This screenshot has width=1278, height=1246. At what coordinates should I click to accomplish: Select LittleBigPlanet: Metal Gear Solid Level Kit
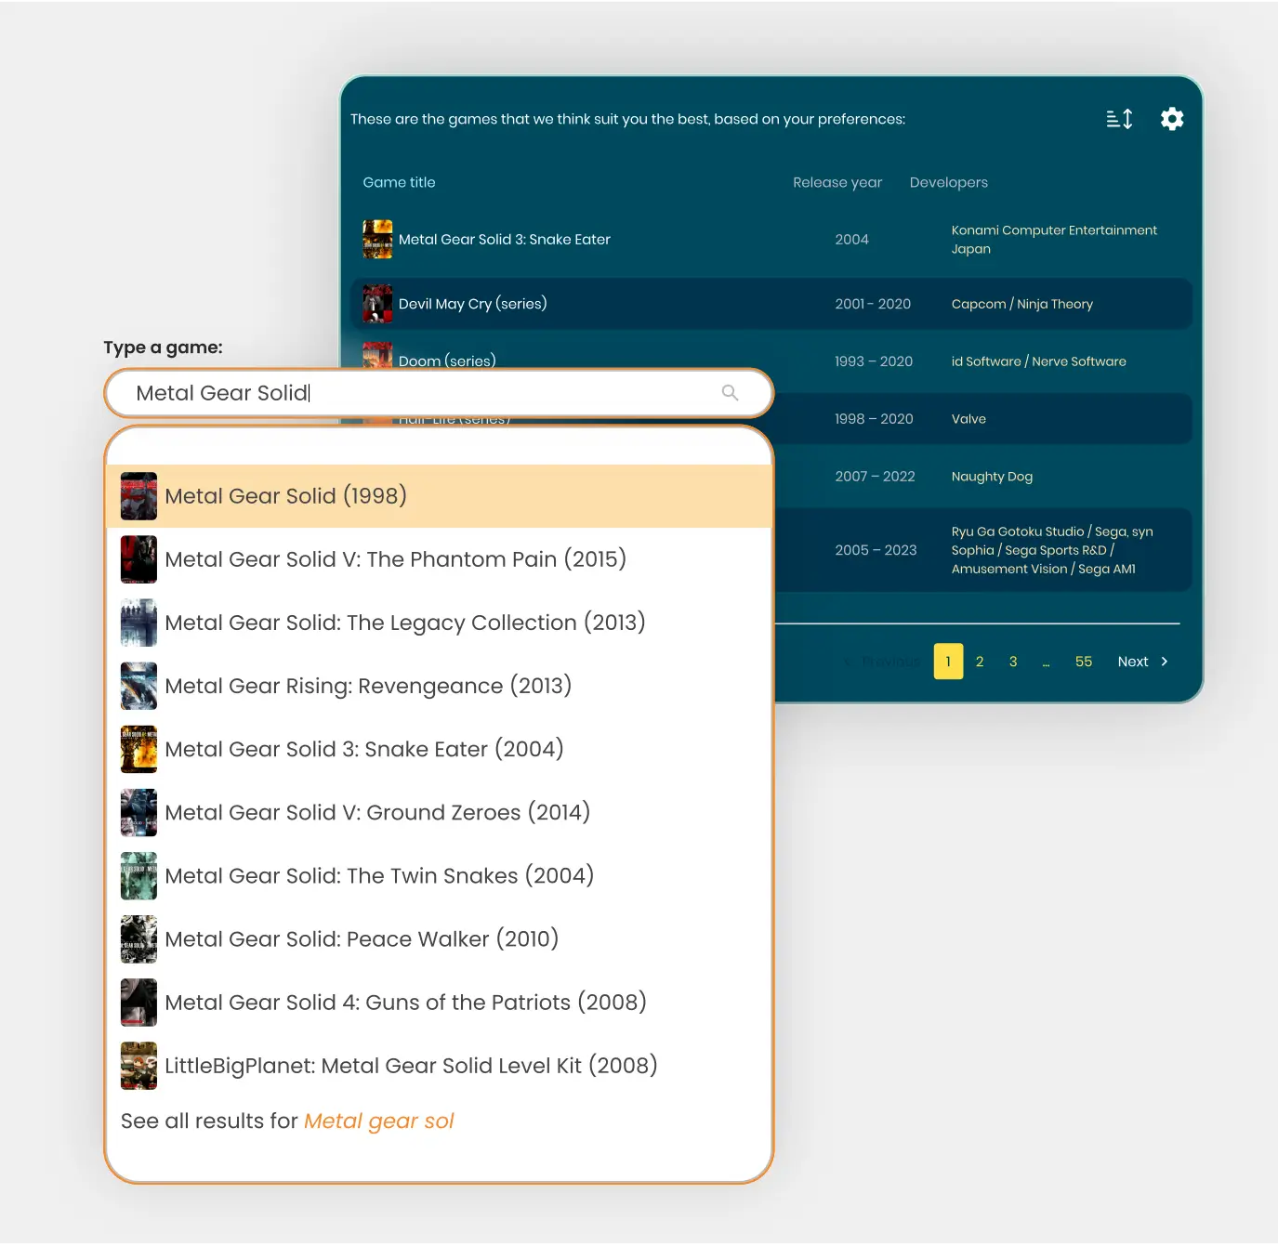click(x=440, y=1065)
